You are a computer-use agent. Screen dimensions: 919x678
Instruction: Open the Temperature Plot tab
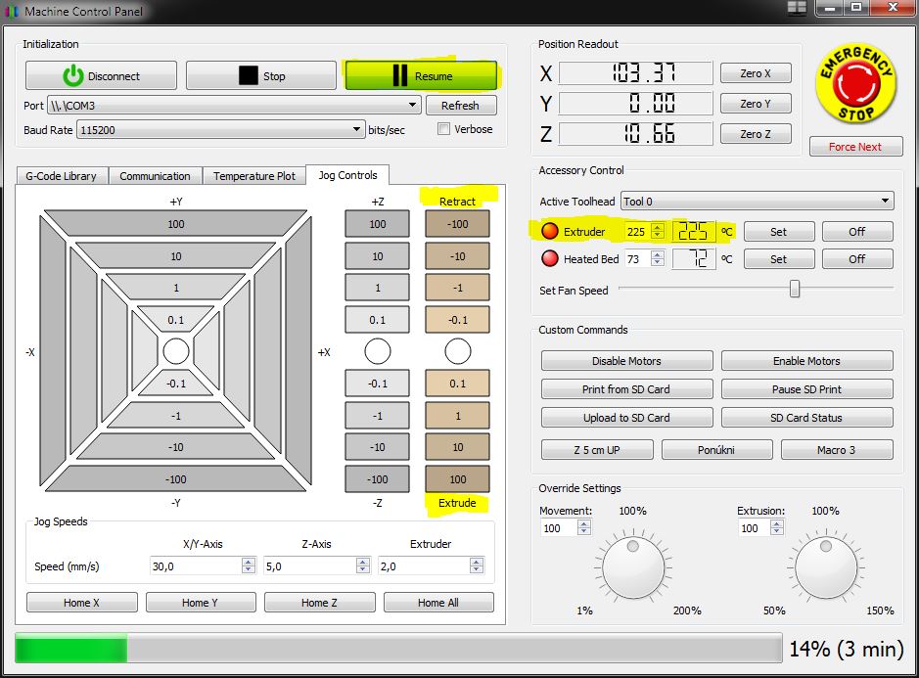[x=253, y=176]
